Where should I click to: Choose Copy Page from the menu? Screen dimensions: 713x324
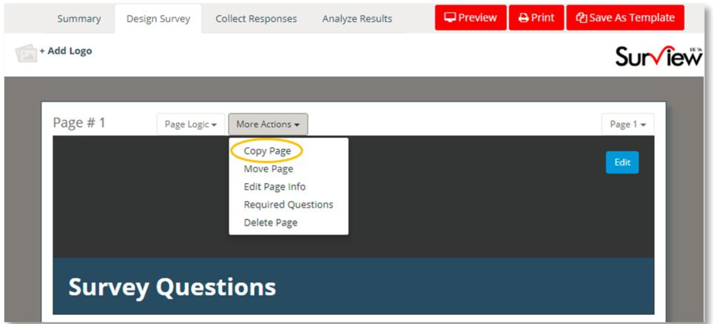coord(267,151)
